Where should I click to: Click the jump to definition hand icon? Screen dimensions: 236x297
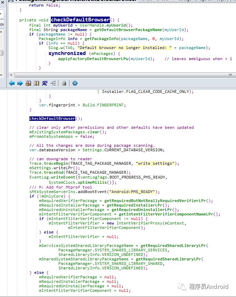click(x=28, y=83)
